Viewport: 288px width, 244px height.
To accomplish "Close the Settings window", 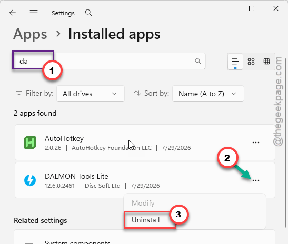I will 276,8.
